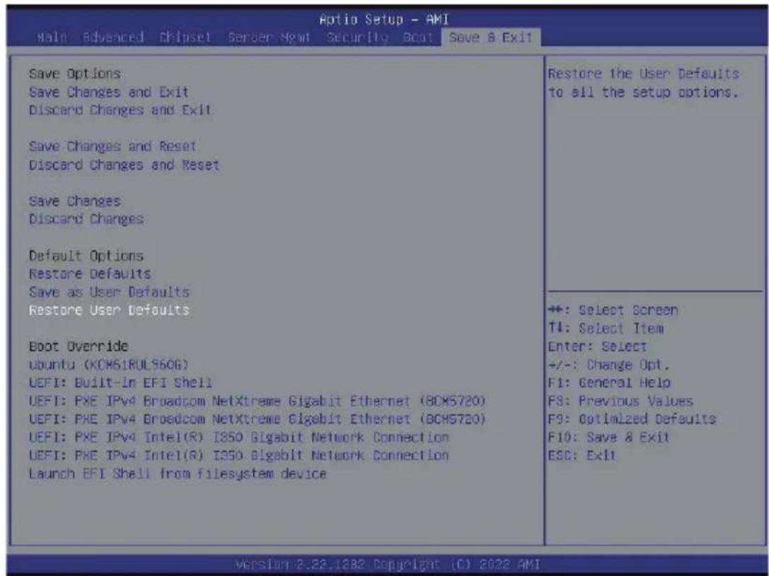Select second Intel I350 PXE IPv4 entry
The image size is (769, 576).
coord(239,456)
